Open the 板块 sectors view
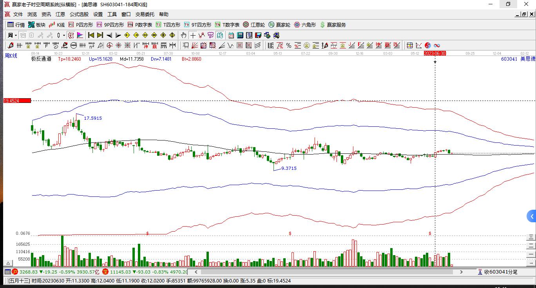This screenshot has height=288, width=536. [x=37, y=25]
